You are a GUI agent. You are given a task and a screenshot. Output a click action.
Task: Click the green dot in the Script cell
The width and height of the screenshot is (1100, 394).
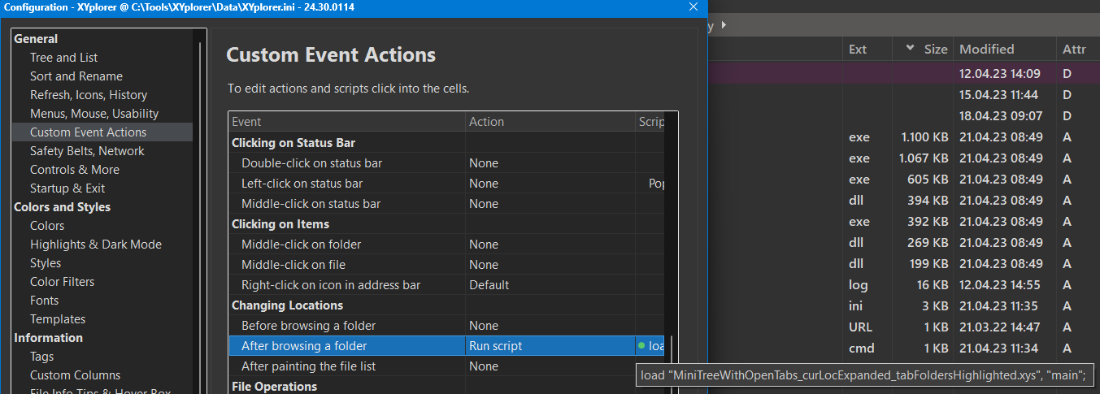click(641, 346)
